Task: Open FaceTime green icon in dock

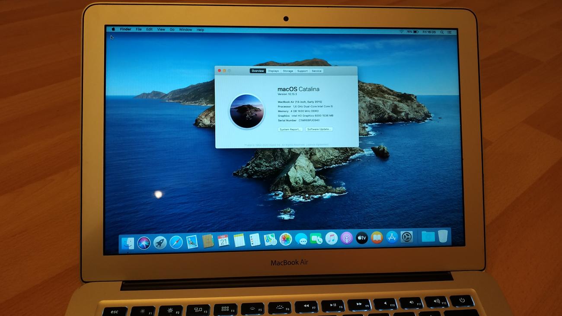Action: click(316, 238)
